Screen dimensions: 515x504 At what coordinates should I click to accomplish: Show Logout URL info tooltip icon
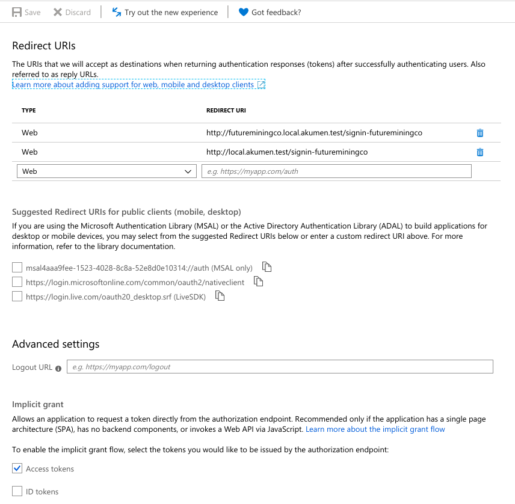(58, 368)
